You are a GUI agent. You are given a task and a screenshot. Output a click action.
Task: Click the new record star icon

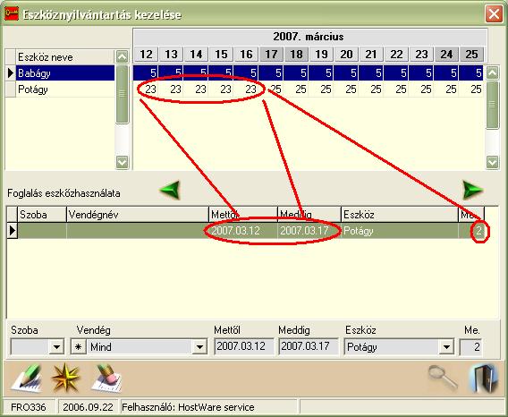coord(65,379)
